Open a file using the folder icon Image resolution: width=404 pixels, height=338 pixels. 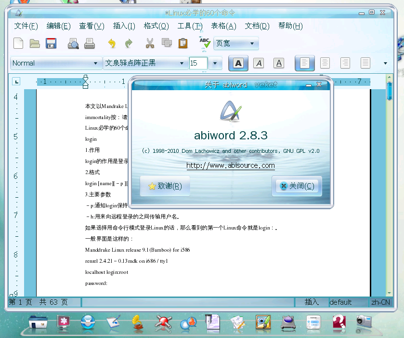click(x=35, y=43)
